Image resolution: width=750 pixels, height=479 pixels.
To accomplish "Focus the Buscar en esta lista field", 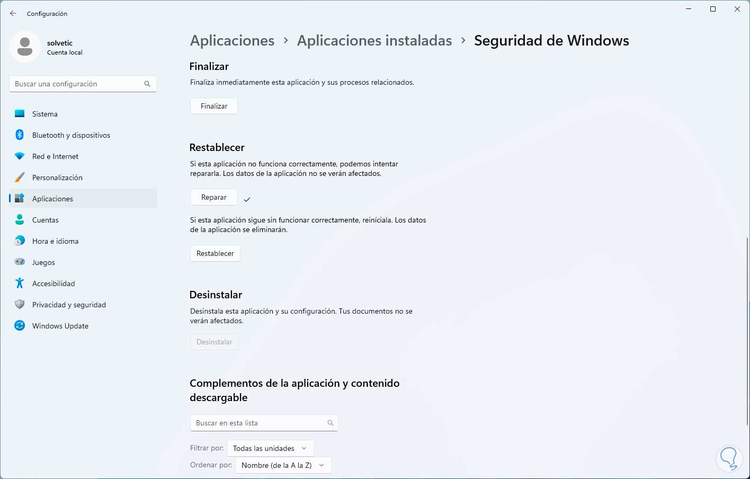I will tap(264, 423).
